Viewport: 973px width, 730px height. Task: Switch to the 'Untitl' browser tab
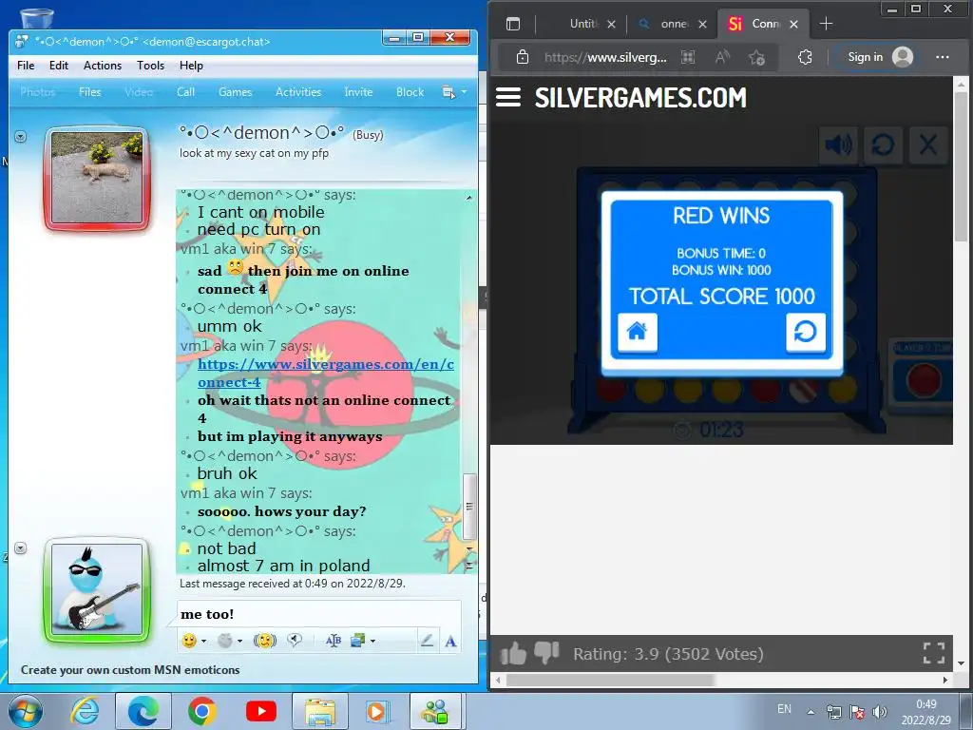coord(582,24)
